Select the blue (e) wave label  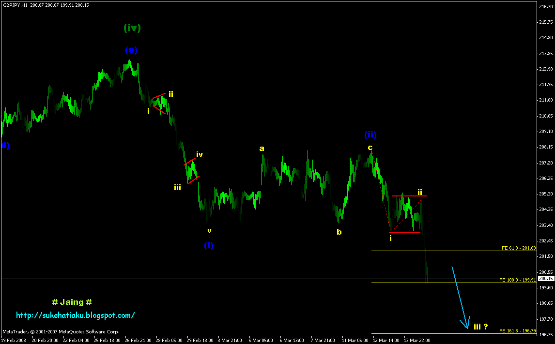click(x=131, y=50)
